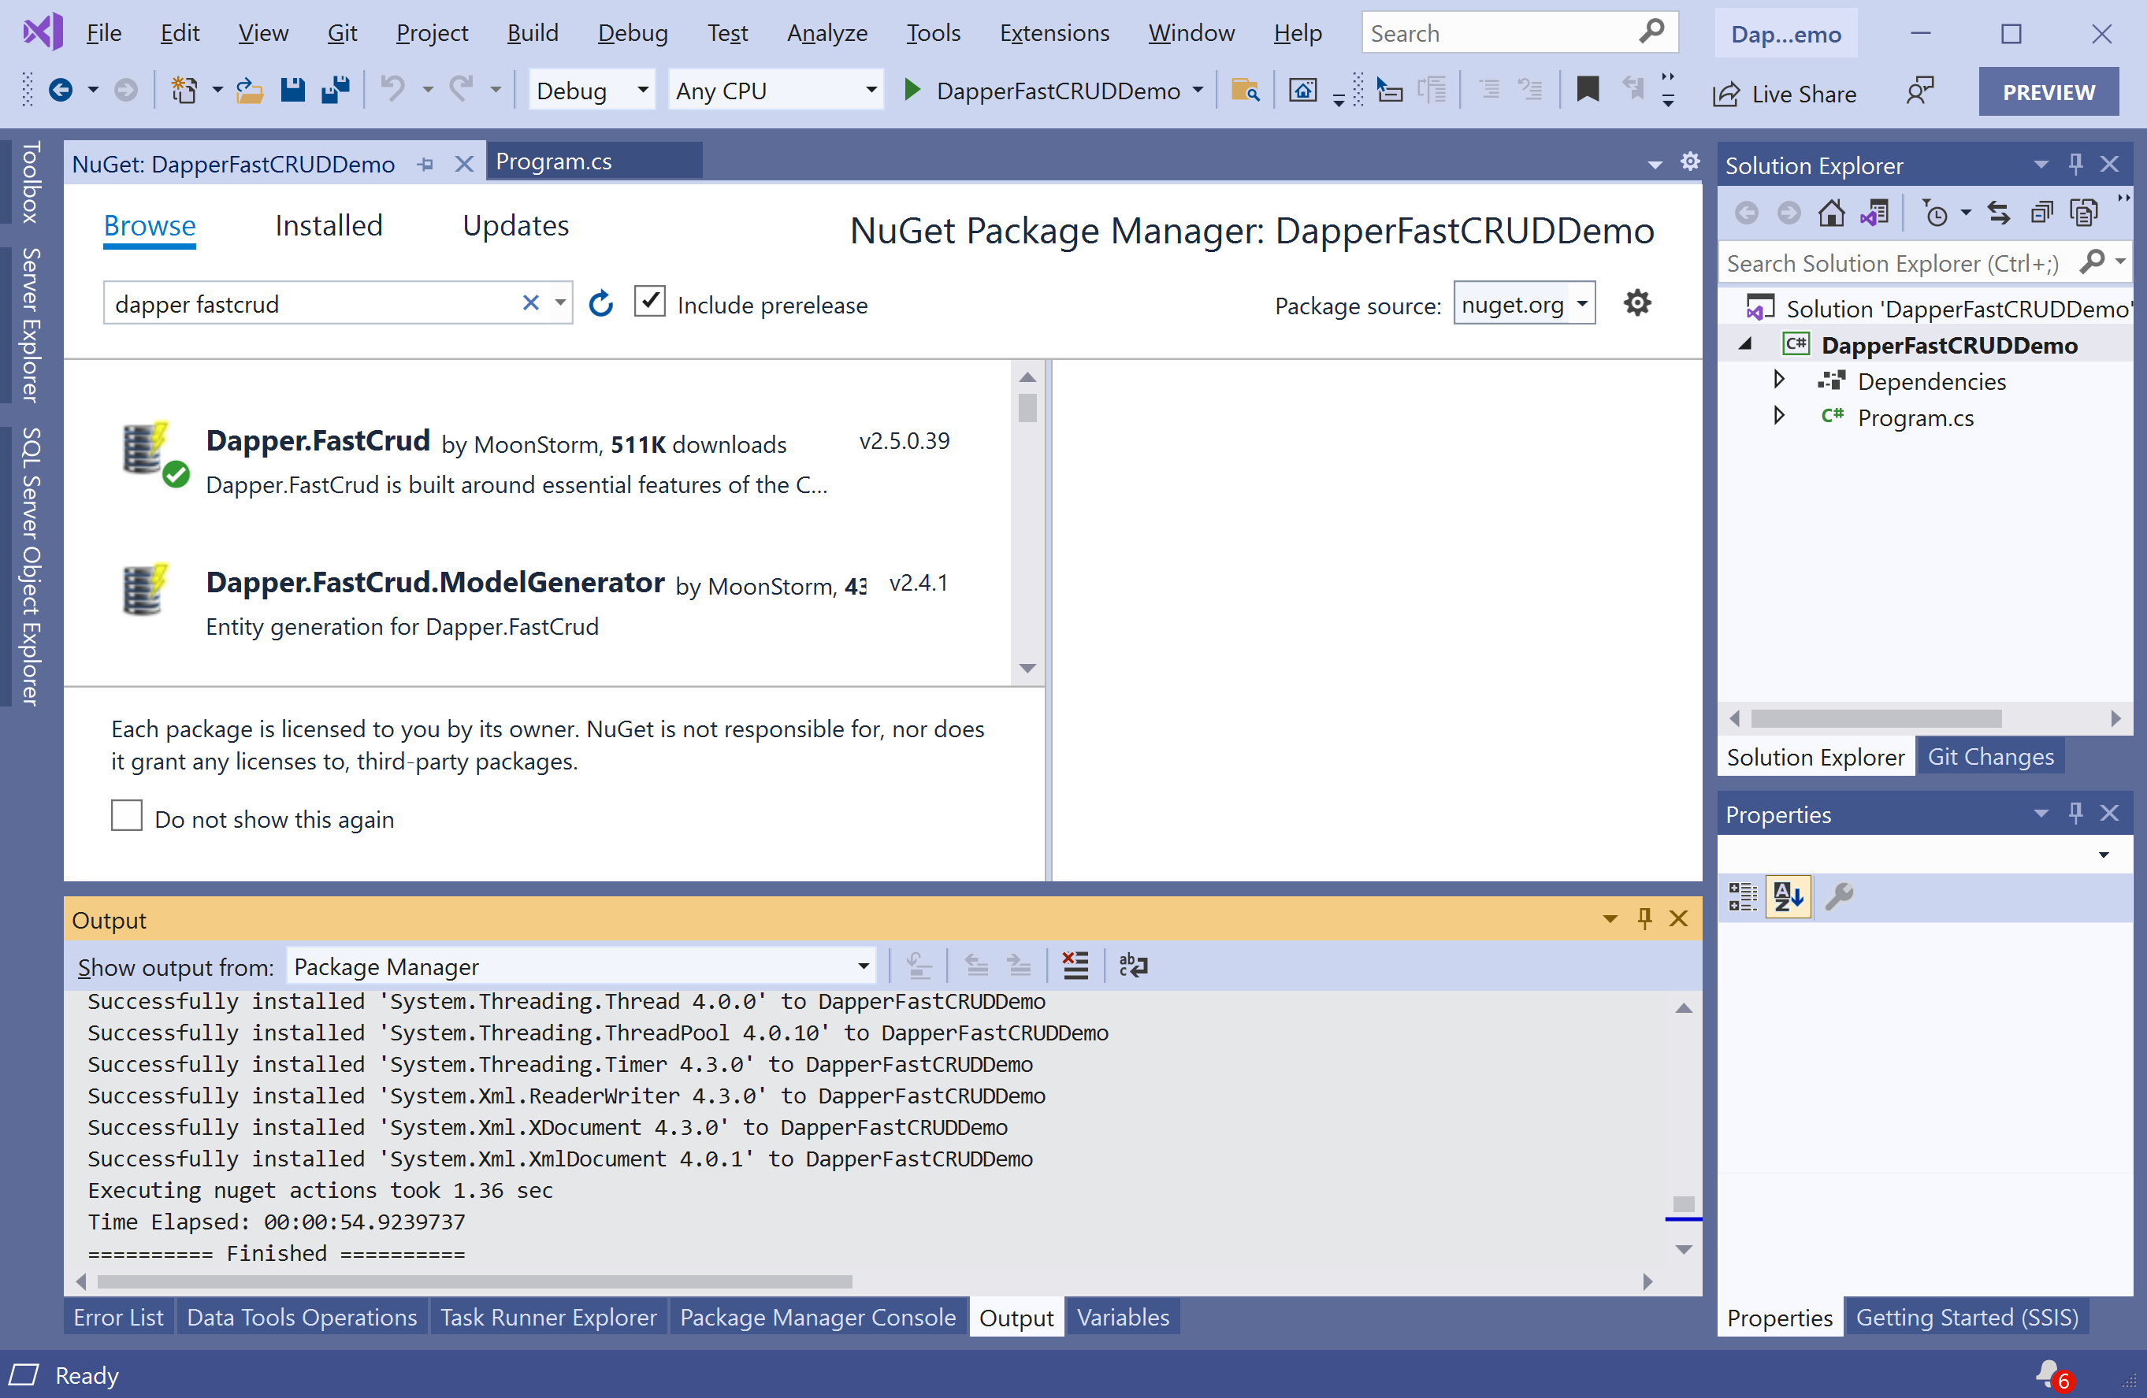Screen dimensions: 2147x1398
Task: Open NuGet package source settings gear
Action: click(1636, 303)
